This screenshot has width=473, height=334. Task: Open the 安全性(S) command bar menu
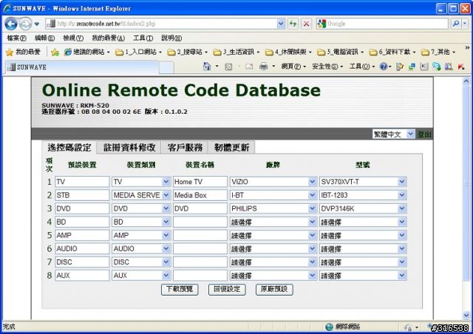(x=327, y=67)
